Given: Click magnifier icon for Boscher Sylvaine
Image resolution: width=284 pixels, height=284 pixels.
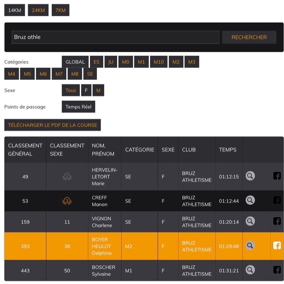Looking at the screenshot, I should pos(250,270).
